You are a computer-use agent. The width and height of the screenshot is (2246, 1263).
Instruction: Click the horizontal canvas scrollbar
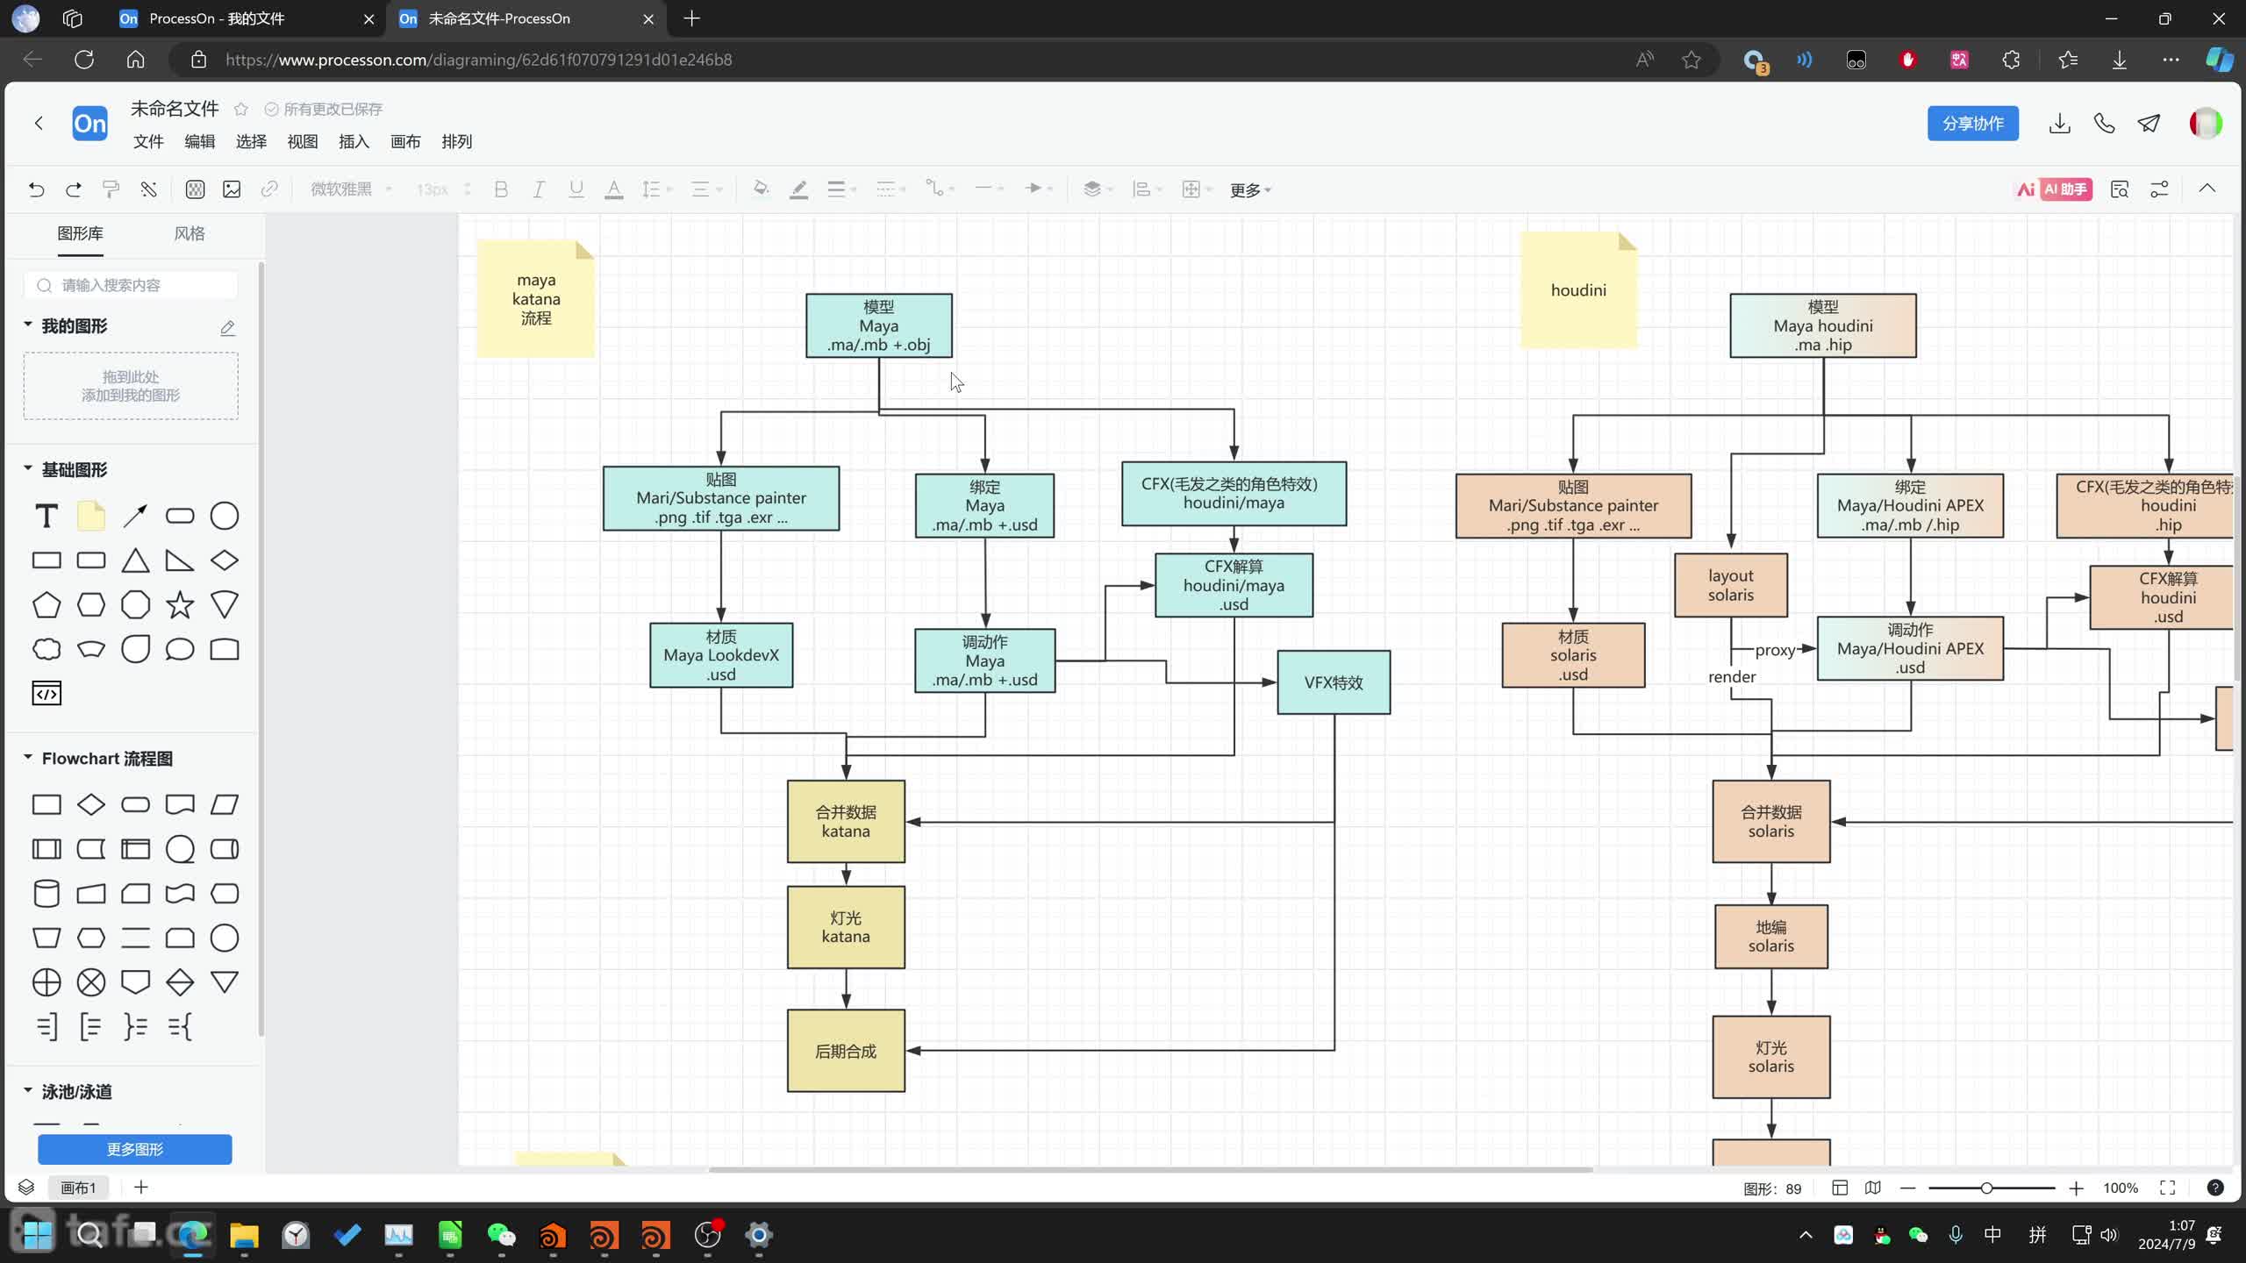pyautogui.click(x=1150, y=1170)
